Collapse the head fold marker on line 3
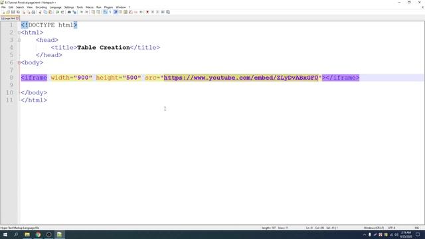The width and height of the screenshot is (425, 239). click(x=19, y=40)
